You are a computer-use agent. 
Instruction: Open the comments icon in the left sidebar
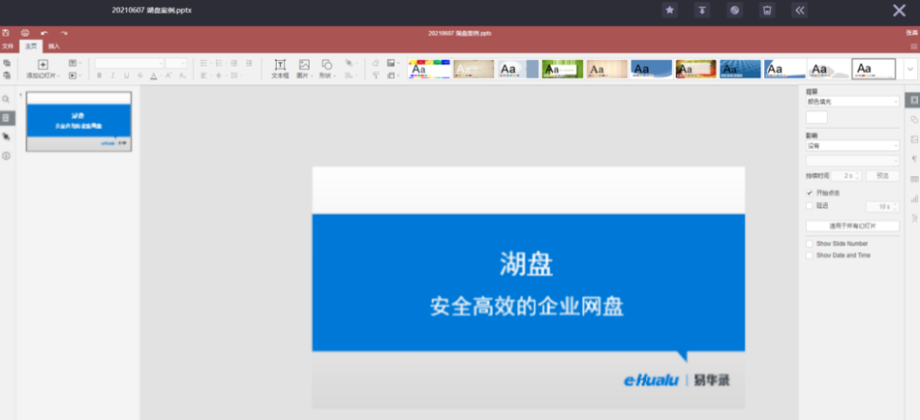7,136
